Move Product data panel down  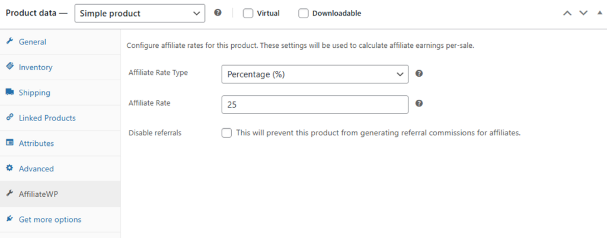(583, 13)
